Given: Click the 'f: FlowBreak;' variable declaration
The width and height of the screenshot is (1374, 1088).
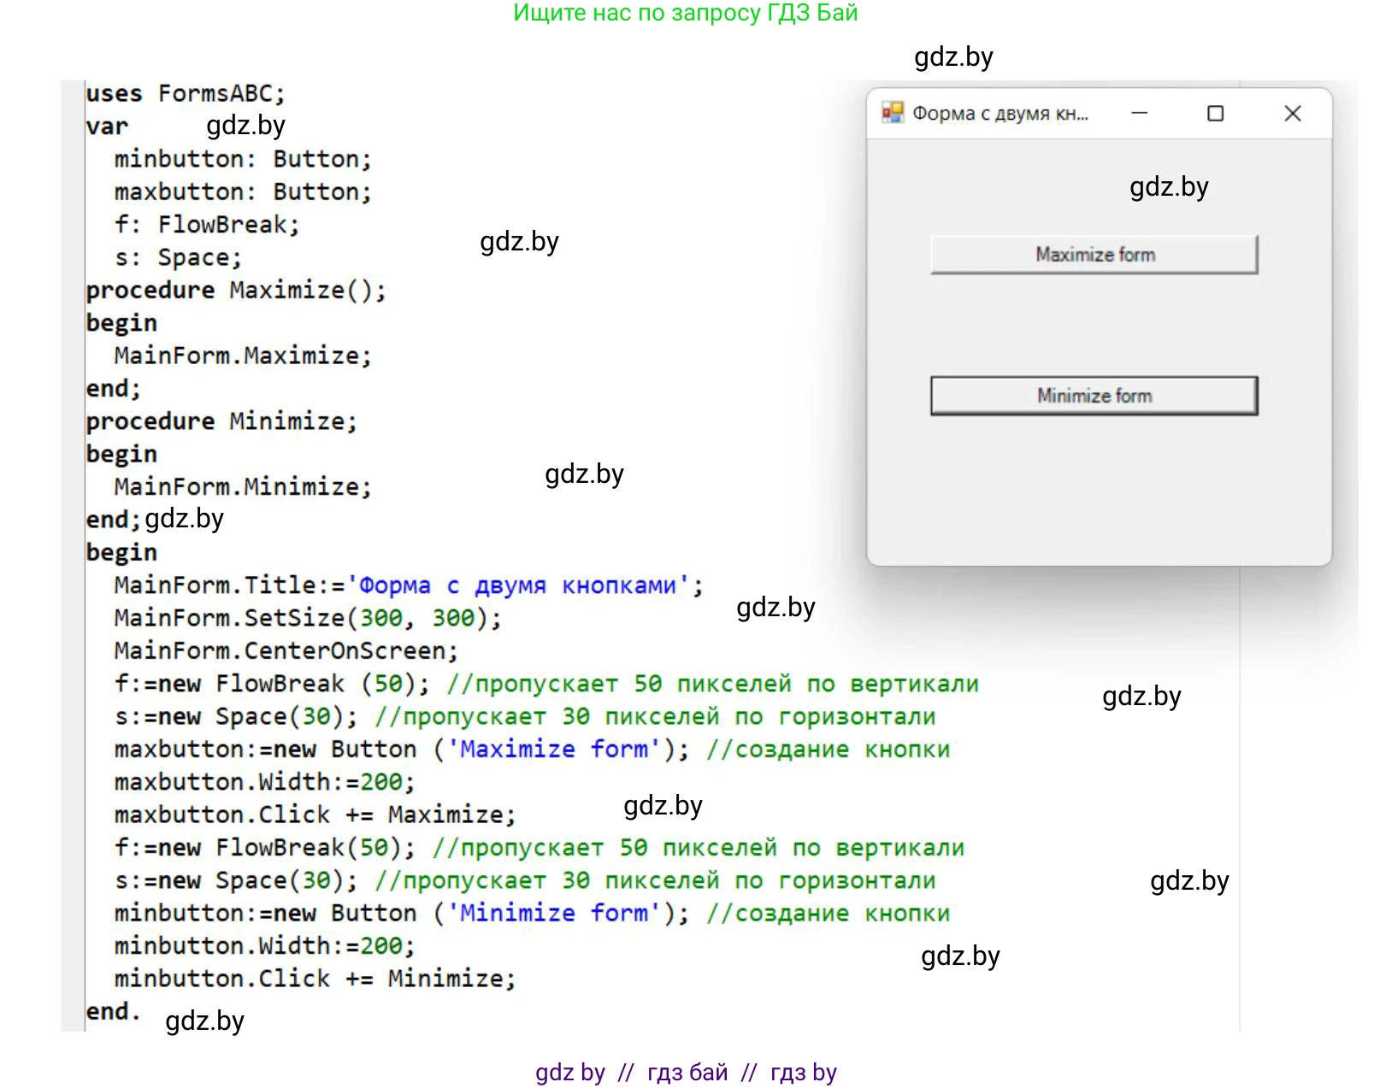Looking at the screenshot, I should pyautogui.click(x=206, y=225).
